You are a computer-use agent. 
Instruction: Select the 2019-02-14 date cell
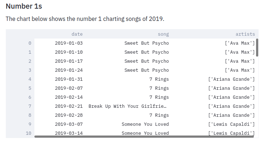tap(60, 97)
